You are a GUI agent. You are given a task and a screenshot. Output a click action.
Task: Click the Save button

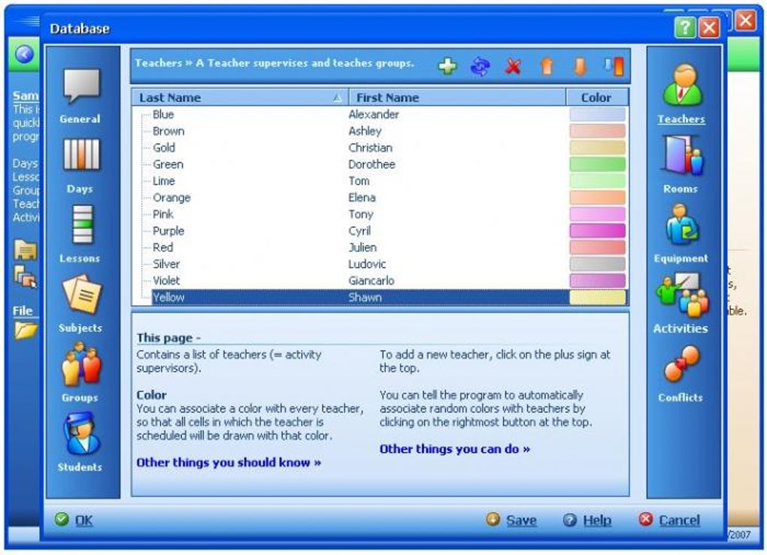pos(511,520)
